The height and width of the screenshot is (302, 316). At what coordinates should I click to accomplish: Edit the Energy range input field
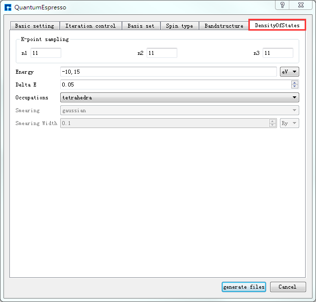[x=168, y=72]
